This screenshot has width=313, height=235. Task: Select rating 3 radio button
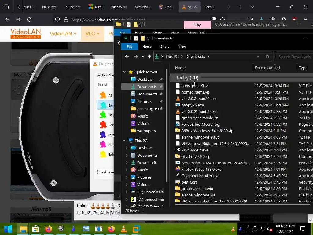tap(92, 213)
